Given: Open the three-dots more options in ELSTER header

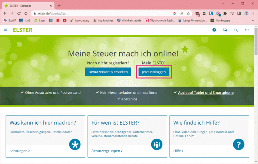Looking at the screenshot, I should pos(247,30).
